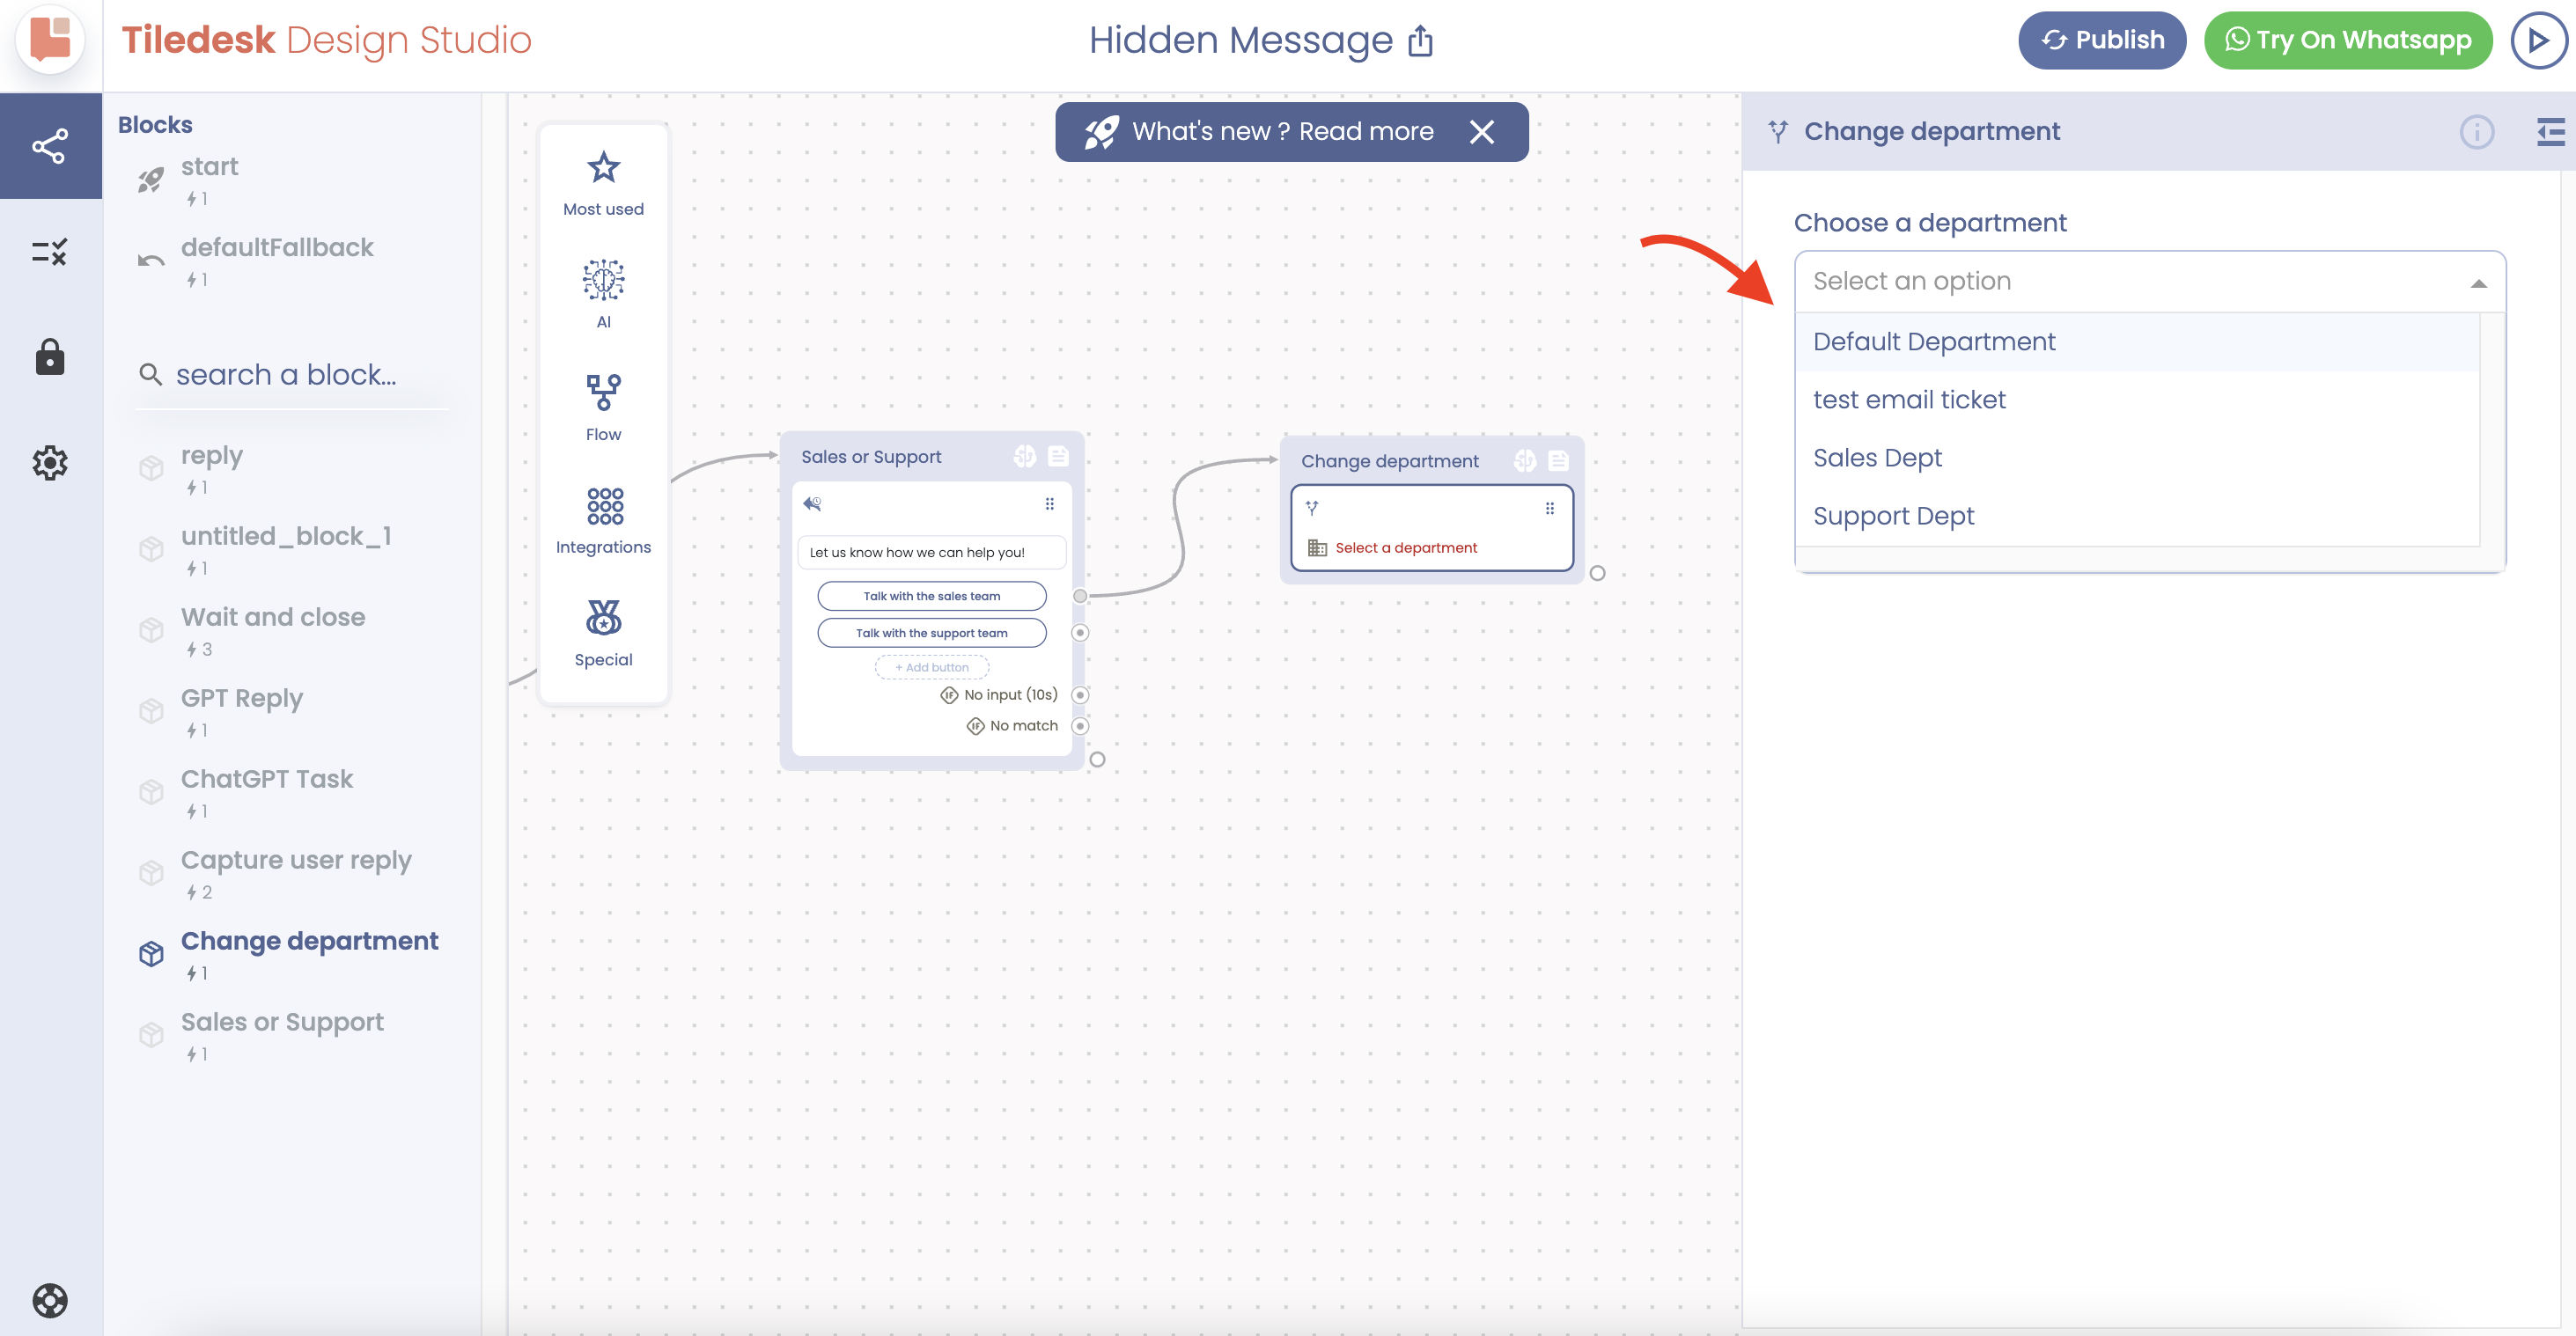Open the flow design sidebar icon

(x=50, y=146)
